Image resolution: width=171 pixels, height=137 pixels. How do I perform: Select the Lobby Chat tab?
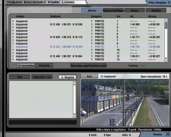[42, 77]
